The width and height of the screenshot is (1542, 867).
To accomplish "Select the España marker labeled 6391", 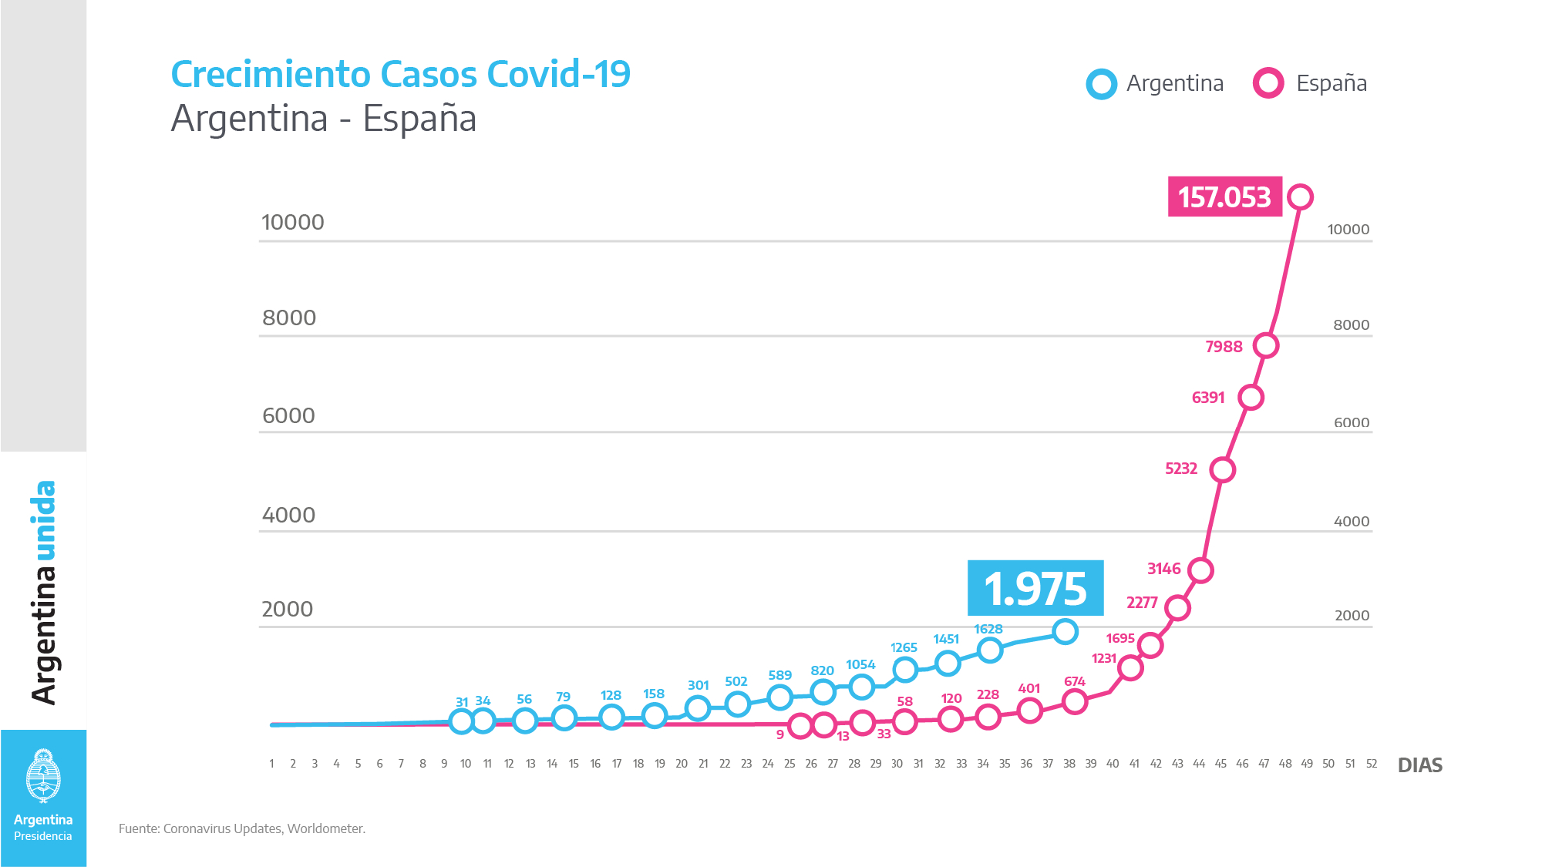I will [1251, 398].
